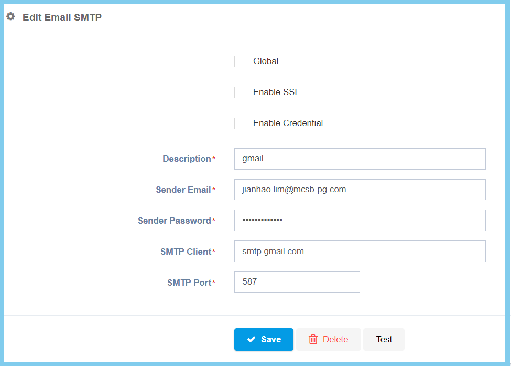Viewport: 511px width, 366px height.
Task: Click the SMTP Port field label
Action: click(189, 283)
